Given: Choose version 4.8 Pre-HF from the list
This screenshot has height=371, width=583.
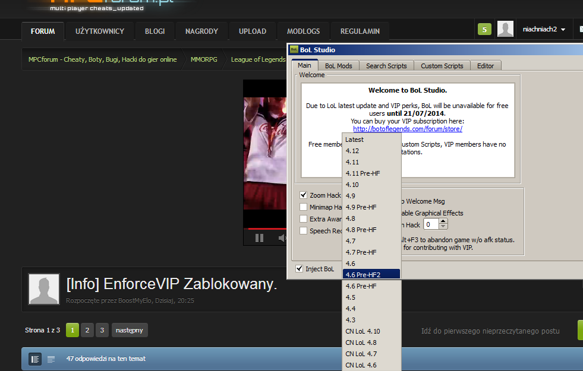Looking at the screenshot, I should pyautogui.click(x=371, y=230).
